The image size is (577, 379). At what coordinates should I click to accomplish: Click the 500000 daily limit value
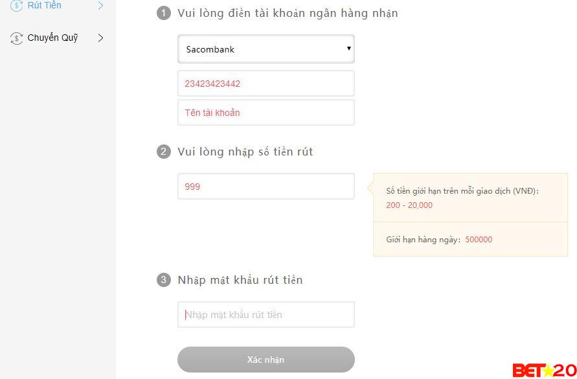tap(479, 239)
